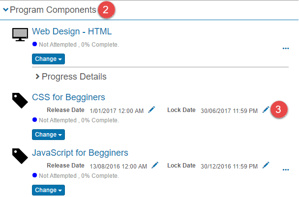
Task: Edit JavaScript lock date with pencil icon
Action: click(266, 165)
